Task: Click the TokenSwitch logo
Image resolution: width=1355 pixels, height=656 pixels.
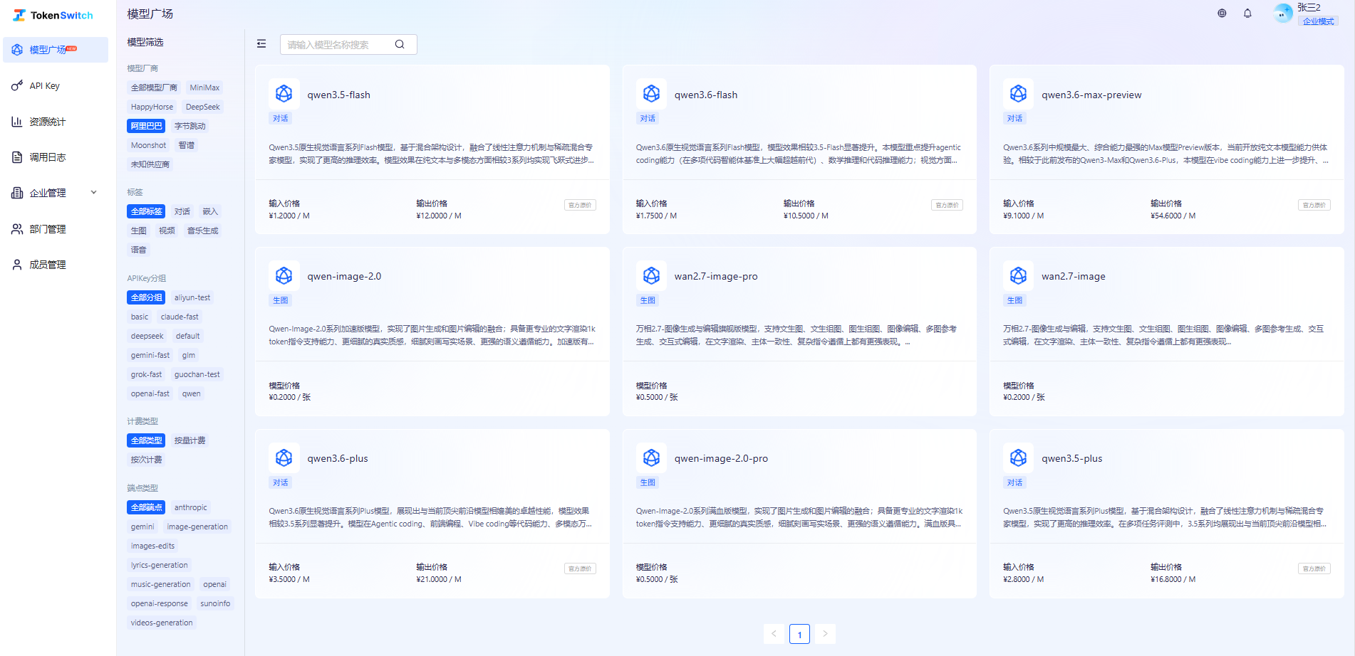Action: [53, 15]
